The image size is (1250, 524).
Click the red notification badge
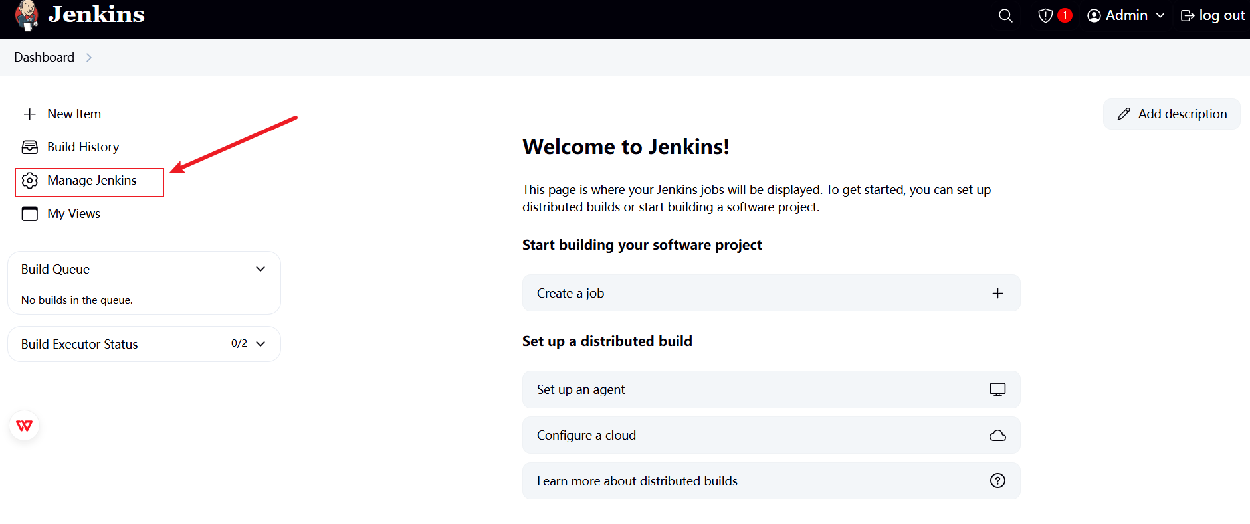[x=1065, y=15]
